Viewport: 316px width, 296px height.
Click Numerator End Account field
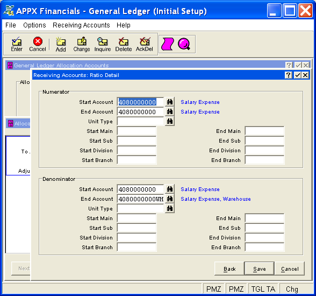click(140, 111)
